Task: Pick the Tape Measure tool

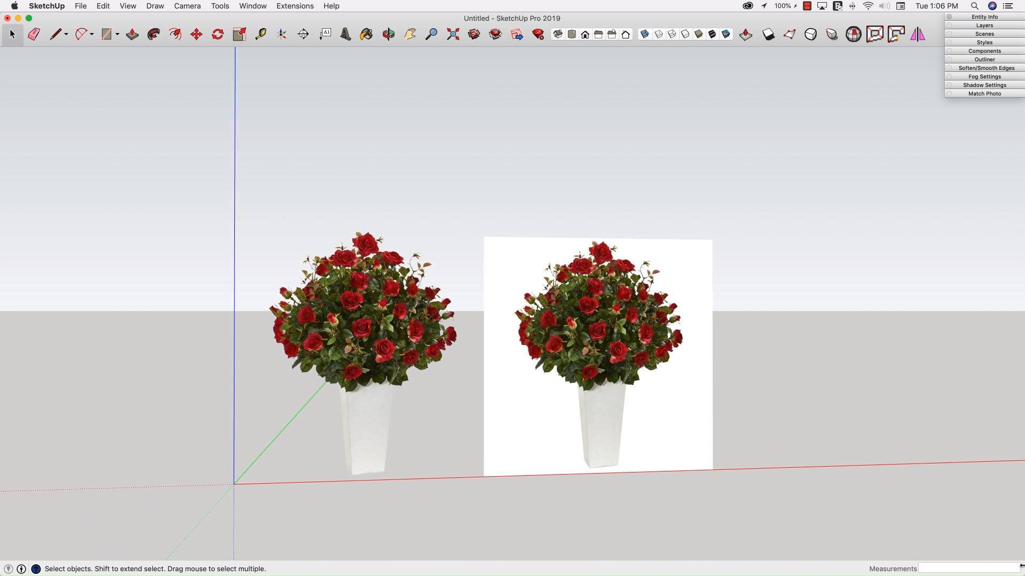Action: (x=261, y=35)
